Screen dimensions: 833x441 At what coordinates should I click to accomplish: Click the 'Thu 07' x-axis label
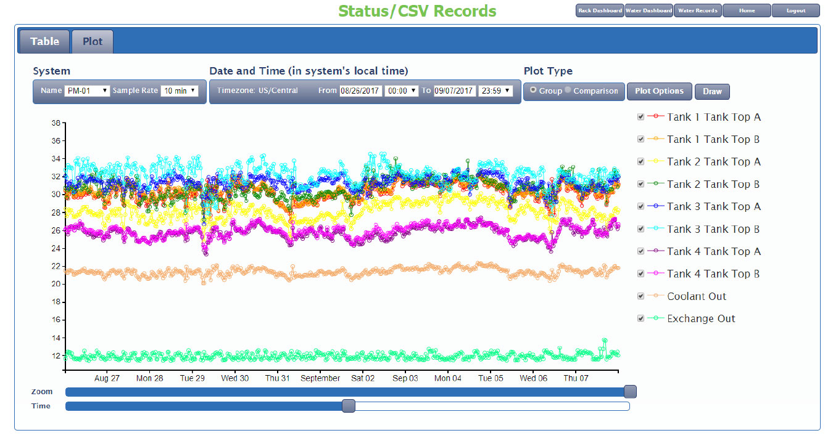tap(575, 378)
